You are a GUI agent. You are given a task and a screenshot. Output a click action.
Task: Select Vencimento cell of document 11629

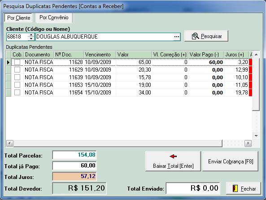(x=100, y=70)
